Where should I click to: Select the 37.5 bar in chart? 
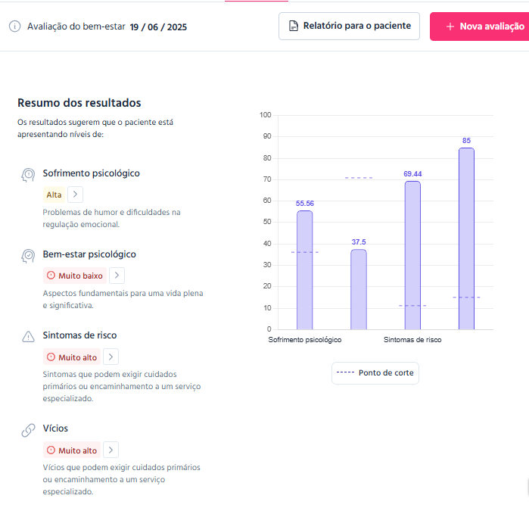coord(359,289)
